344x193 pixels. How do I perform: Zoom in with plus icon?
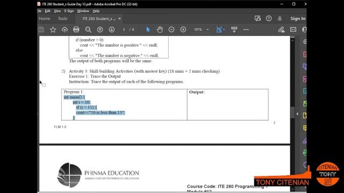(183, 29)
